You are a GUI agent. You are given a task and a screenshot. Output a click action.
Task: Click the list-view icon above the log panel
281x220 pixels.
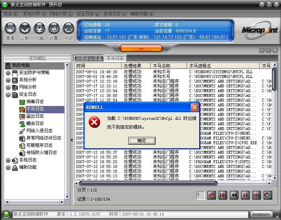click(262, 50)
